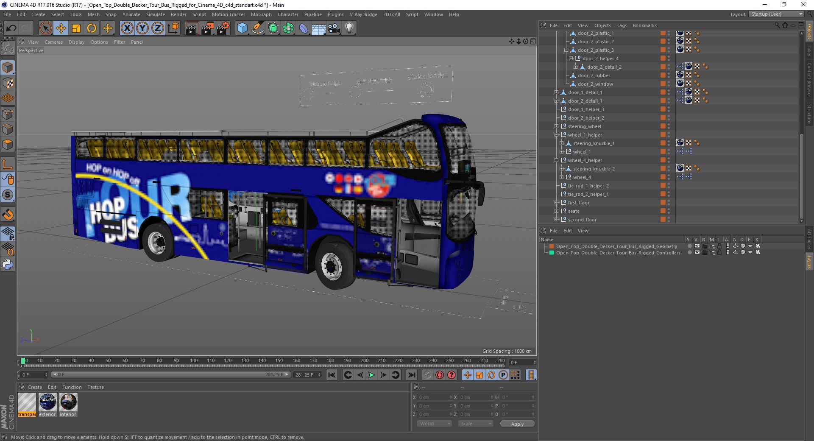Toggle visibility dots for door_2_rubber
This screenshot has width=814, height=441.
click(x=669, y=75)
